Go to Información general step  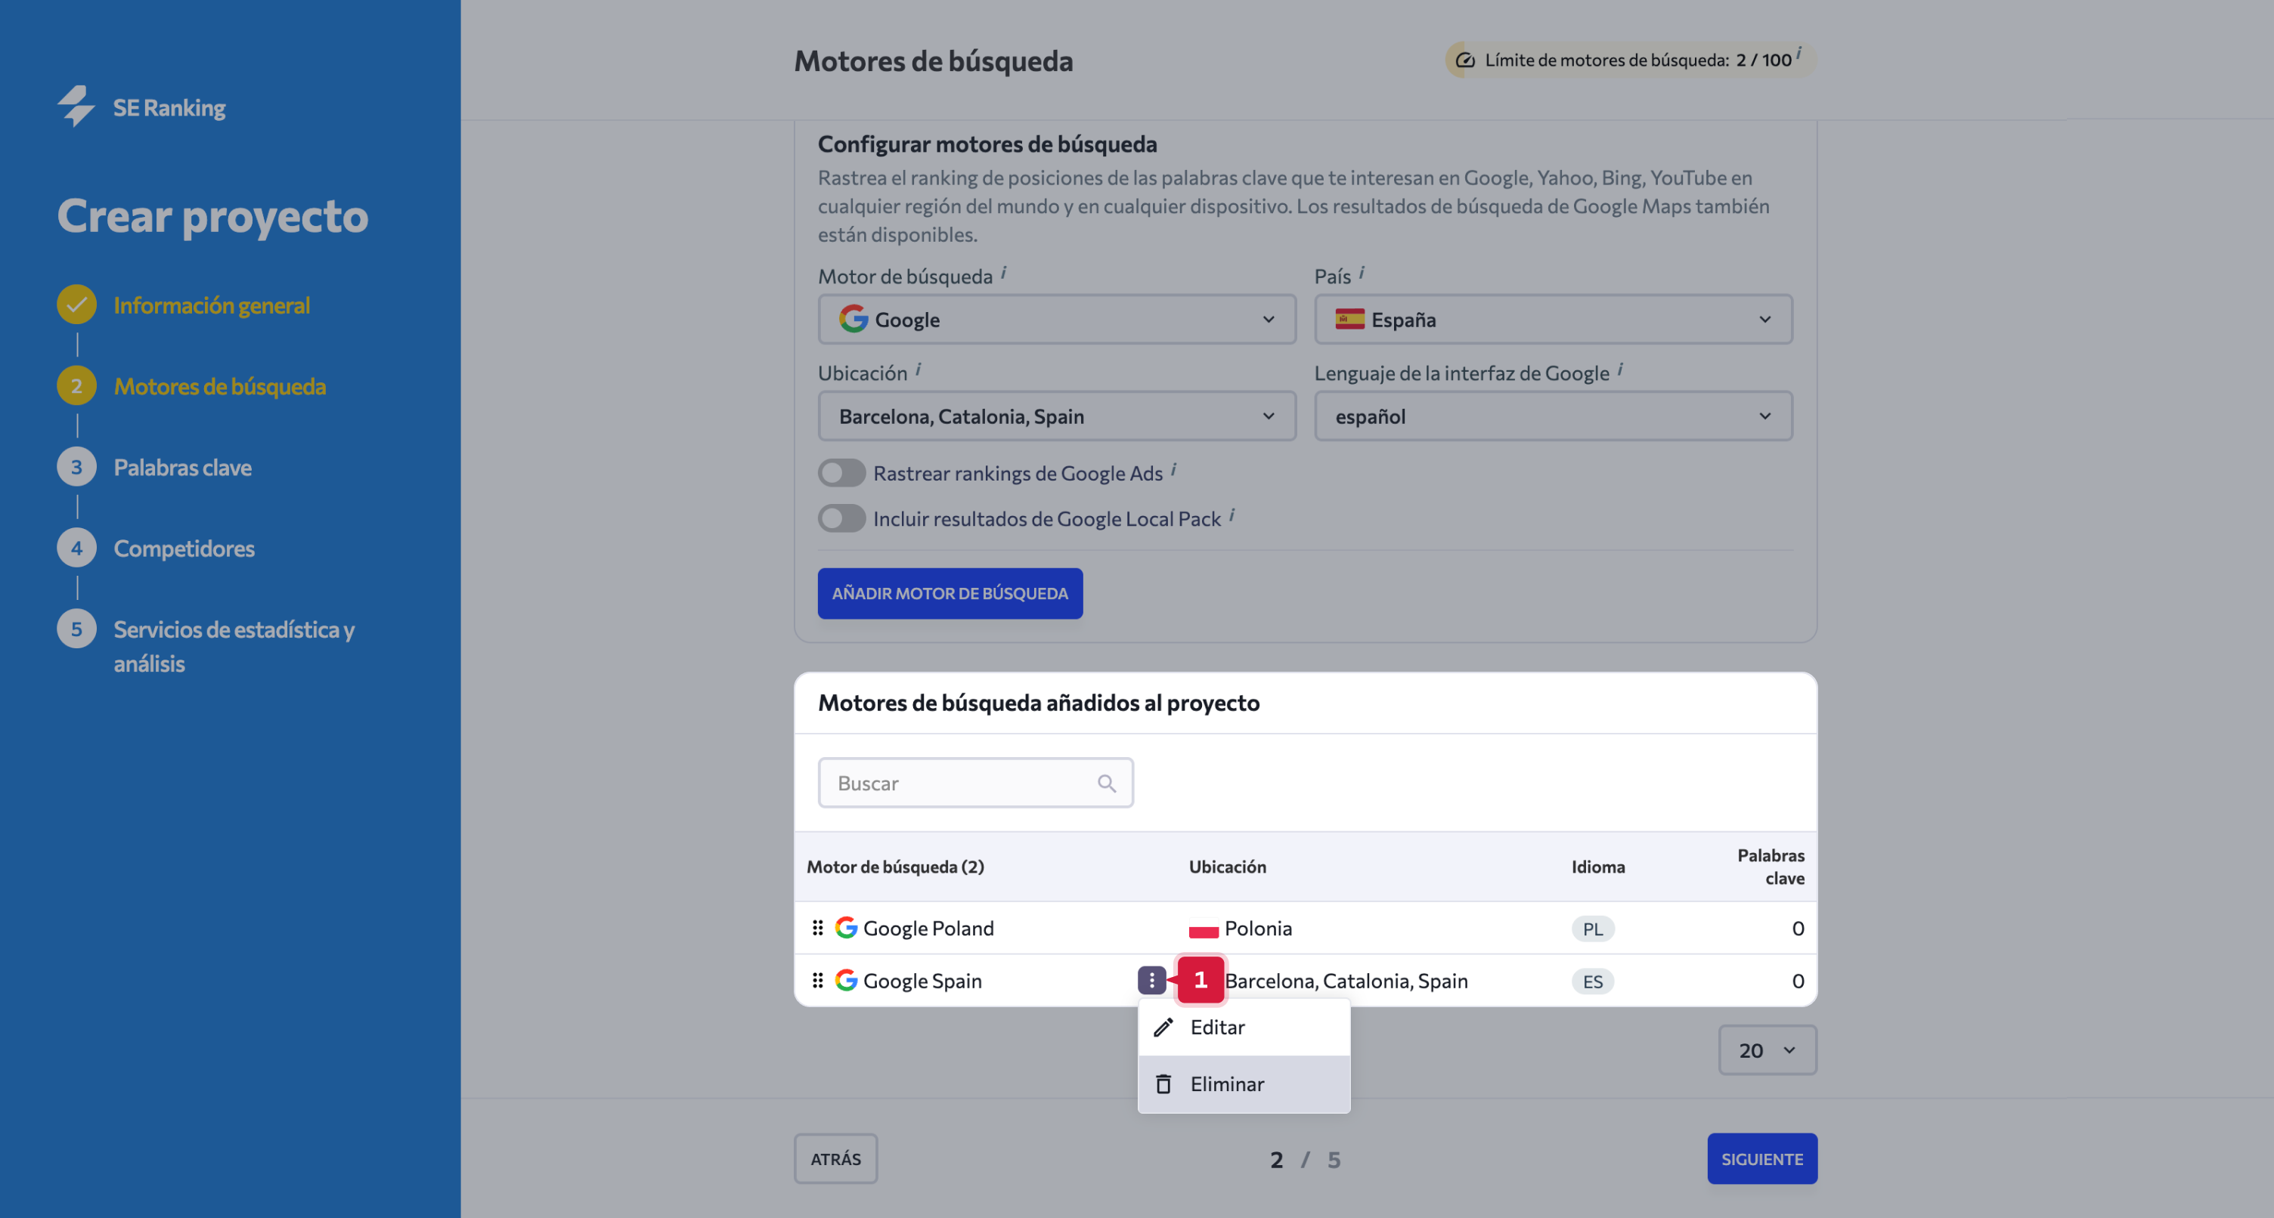point(212,305)
